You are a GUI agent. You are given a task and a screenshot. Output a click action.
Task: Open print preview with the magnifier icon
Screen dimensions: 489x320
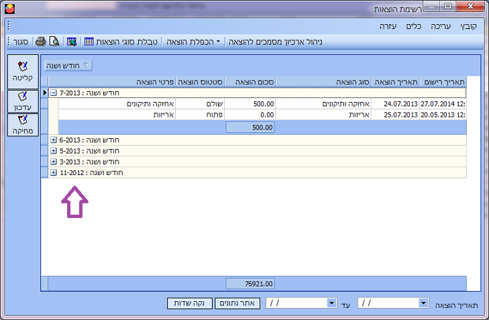pos(52,42)
